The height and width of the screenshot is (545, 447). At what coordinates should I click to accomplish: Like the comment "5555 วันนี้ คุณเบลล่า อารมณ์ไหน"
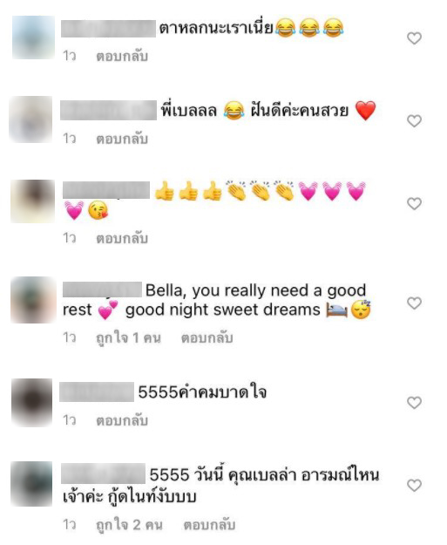414,485
